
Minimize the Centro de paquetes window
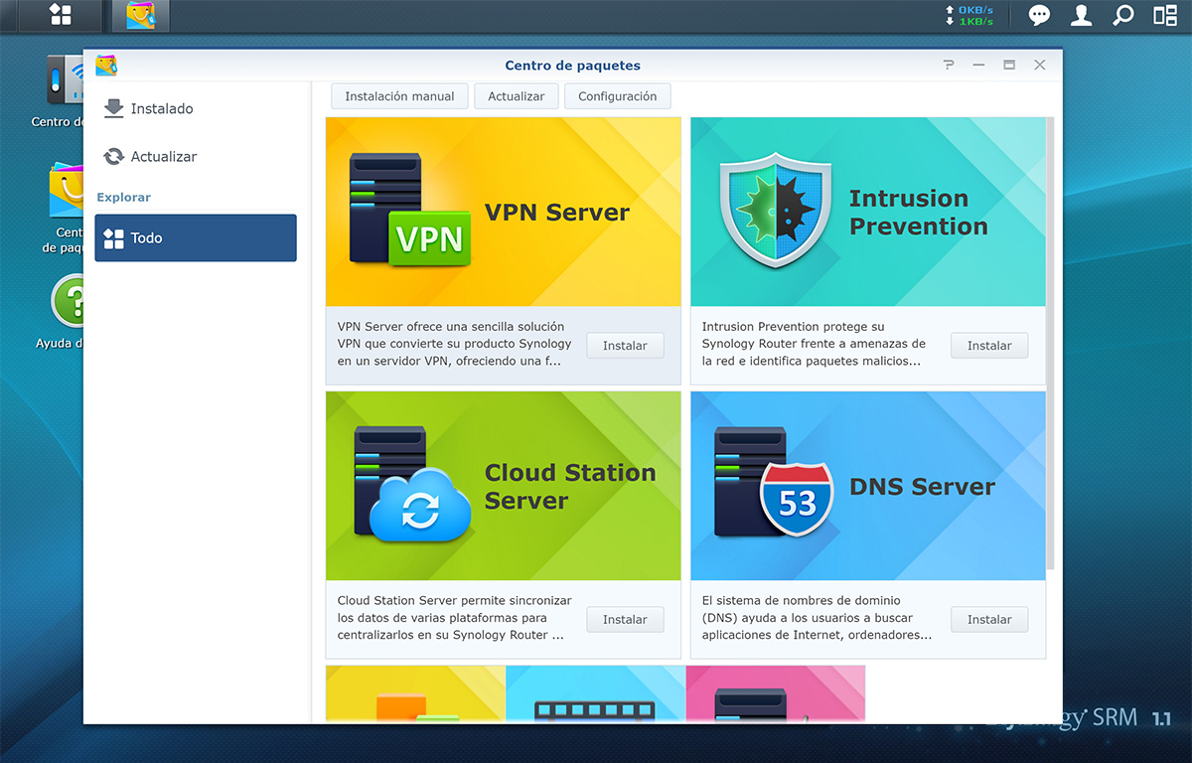[x=979, y=65]
